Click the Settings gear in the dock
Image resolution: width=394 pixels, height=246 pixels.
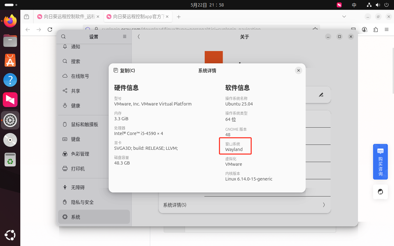pos(10,120)
